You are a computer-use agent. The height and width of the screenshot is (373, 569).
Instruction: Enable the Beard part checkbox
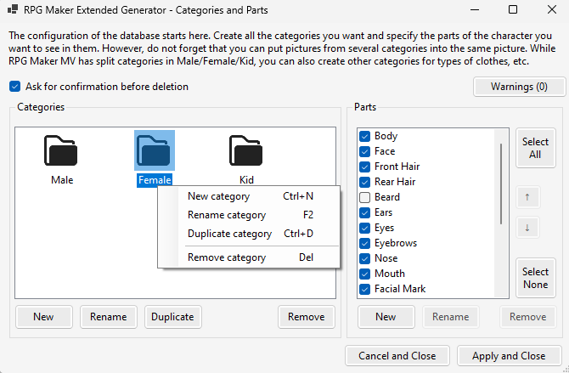364,197
